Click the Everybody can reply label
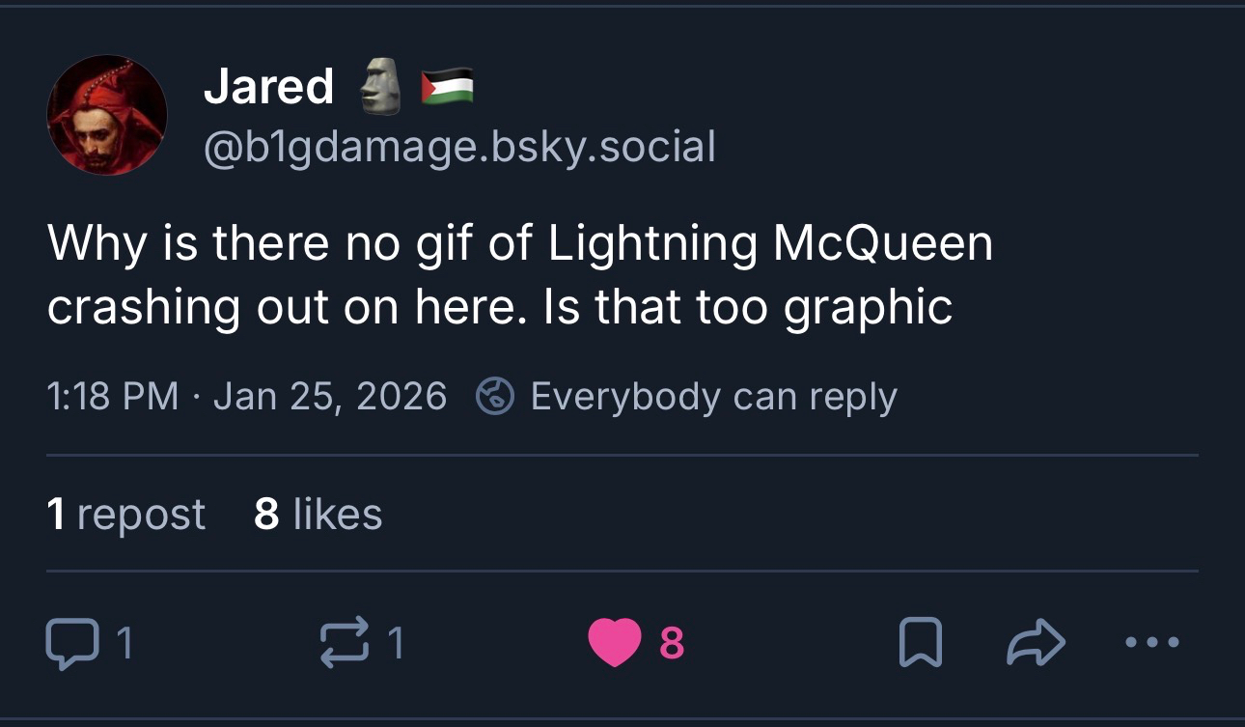1245x727 pixels. 713,396
